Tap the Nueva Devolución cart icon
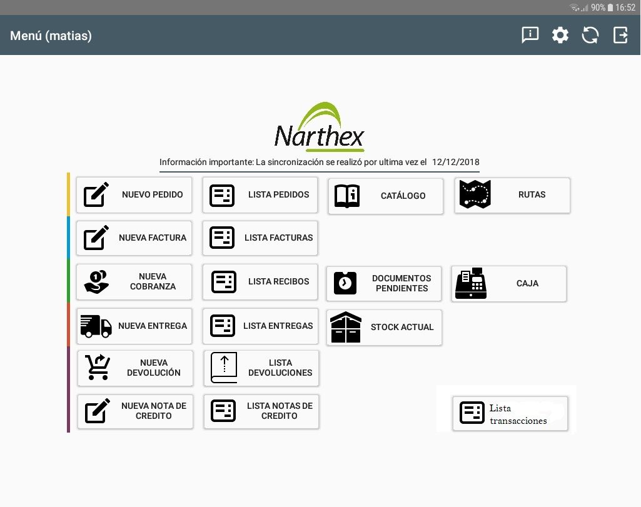The height and width of the screenshot is (507, 641). click(98, 368)
